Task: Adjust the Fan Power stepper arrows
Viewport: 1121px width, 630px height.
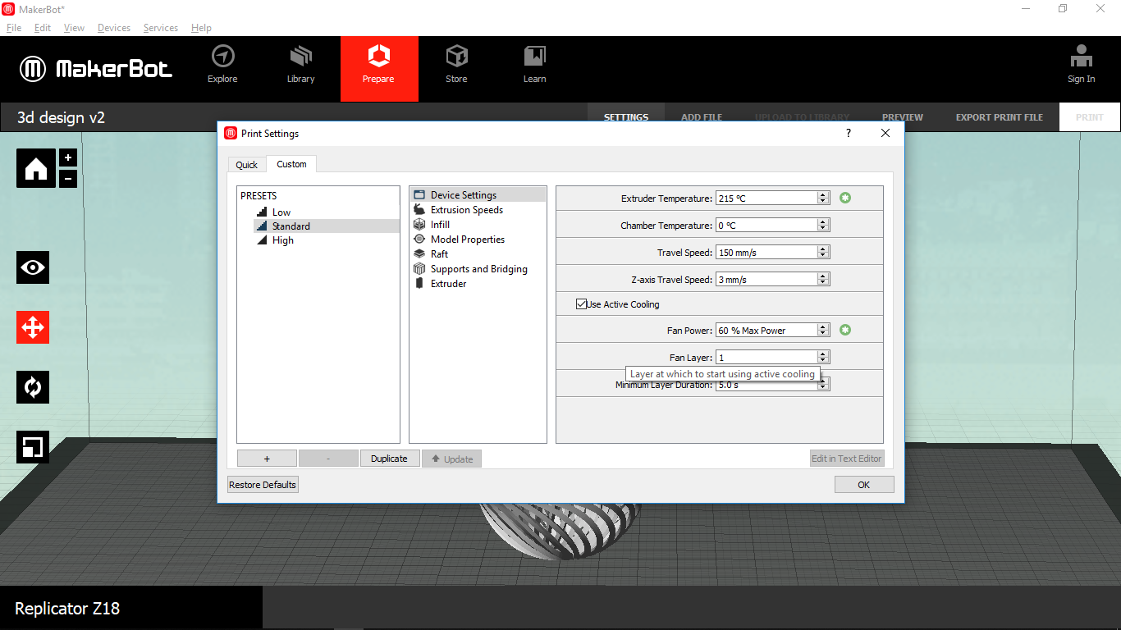Action: pyautogui.click(x=823, y=330)
